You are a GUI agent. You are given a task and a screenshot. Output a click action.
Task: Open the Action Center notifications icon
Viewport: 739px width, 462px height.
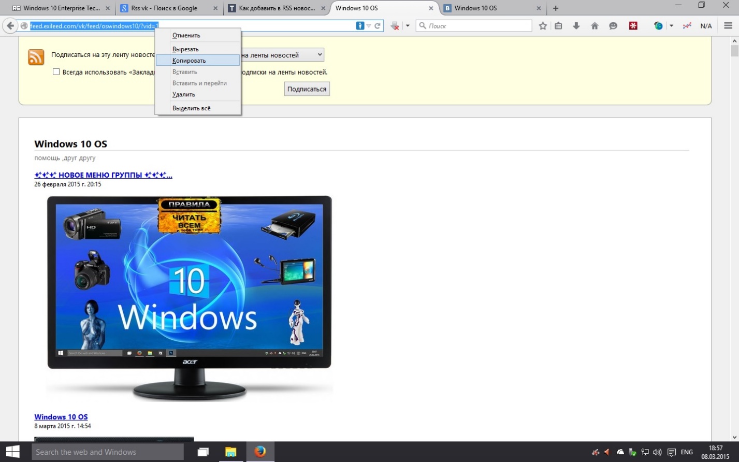click(x=672, y=452)
